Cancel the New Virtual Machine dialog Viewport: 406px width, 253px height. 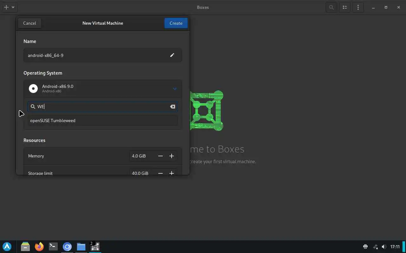coord(29,23)
